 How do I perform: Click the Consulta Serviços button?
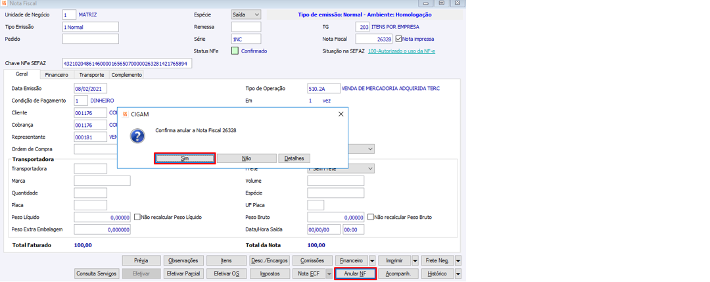click(x=97, y=274)
